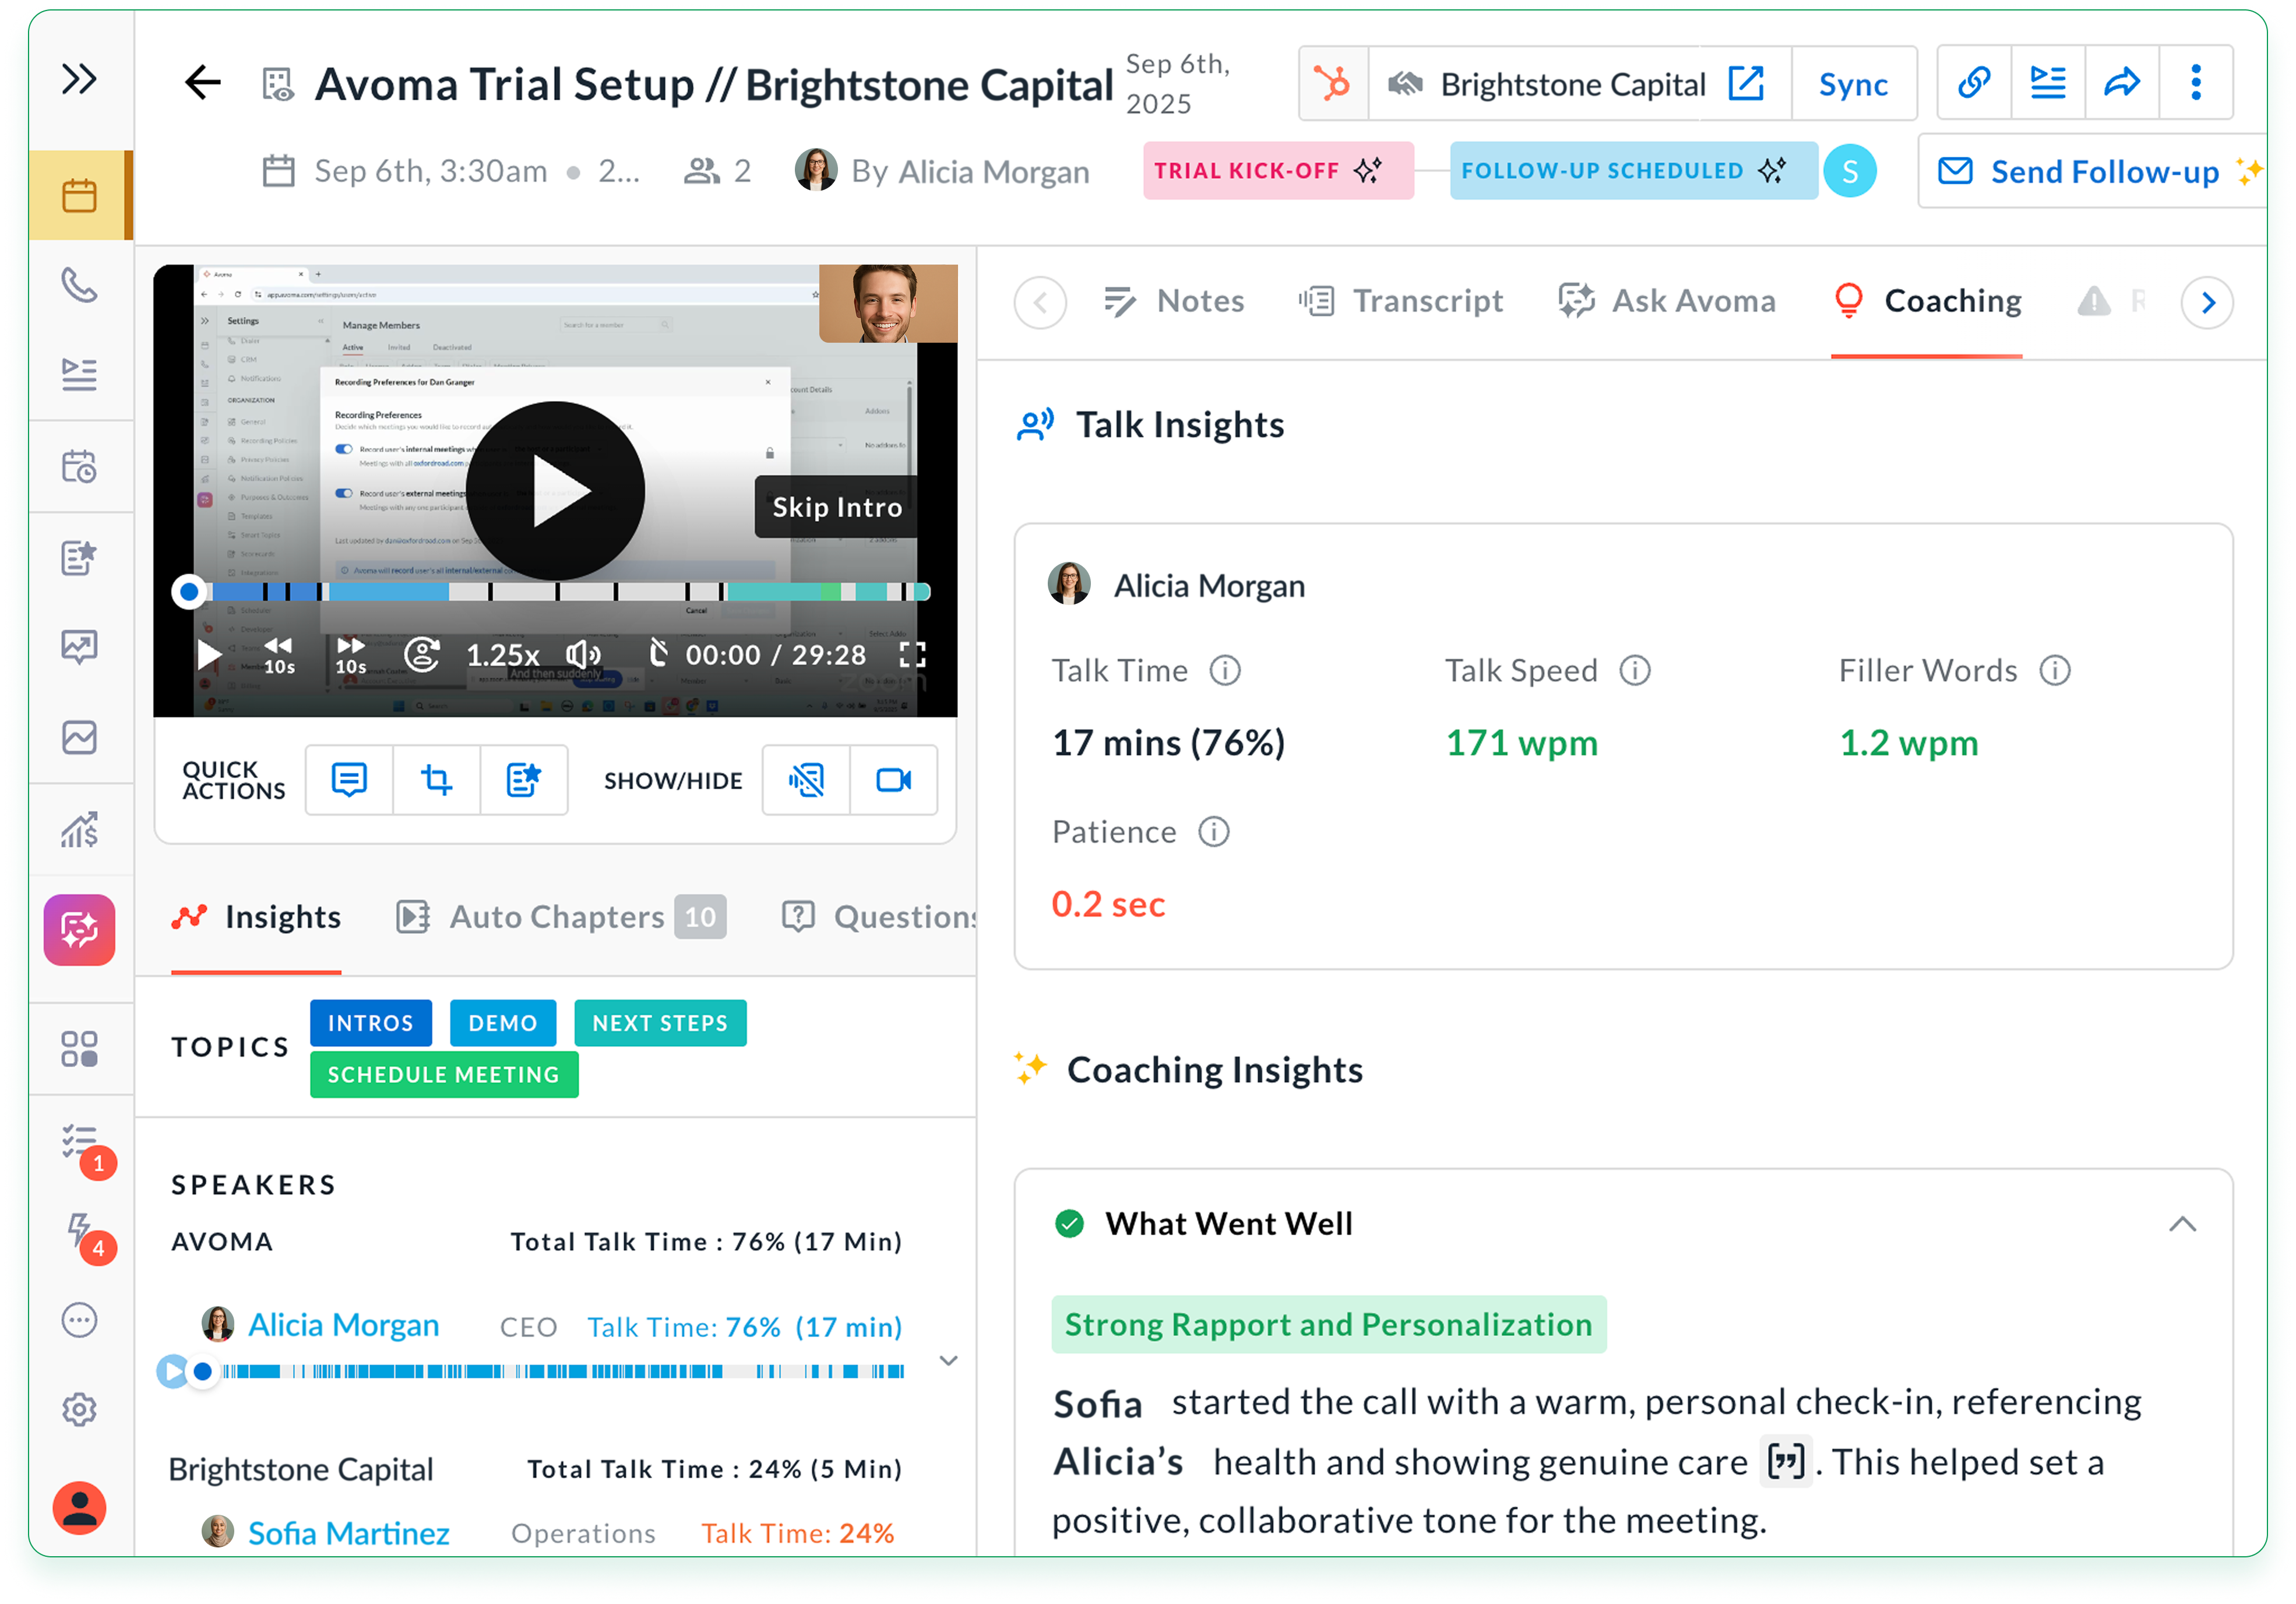
Task: Share the meeting with the arrow icon
Action: [x=2122, y=83]
